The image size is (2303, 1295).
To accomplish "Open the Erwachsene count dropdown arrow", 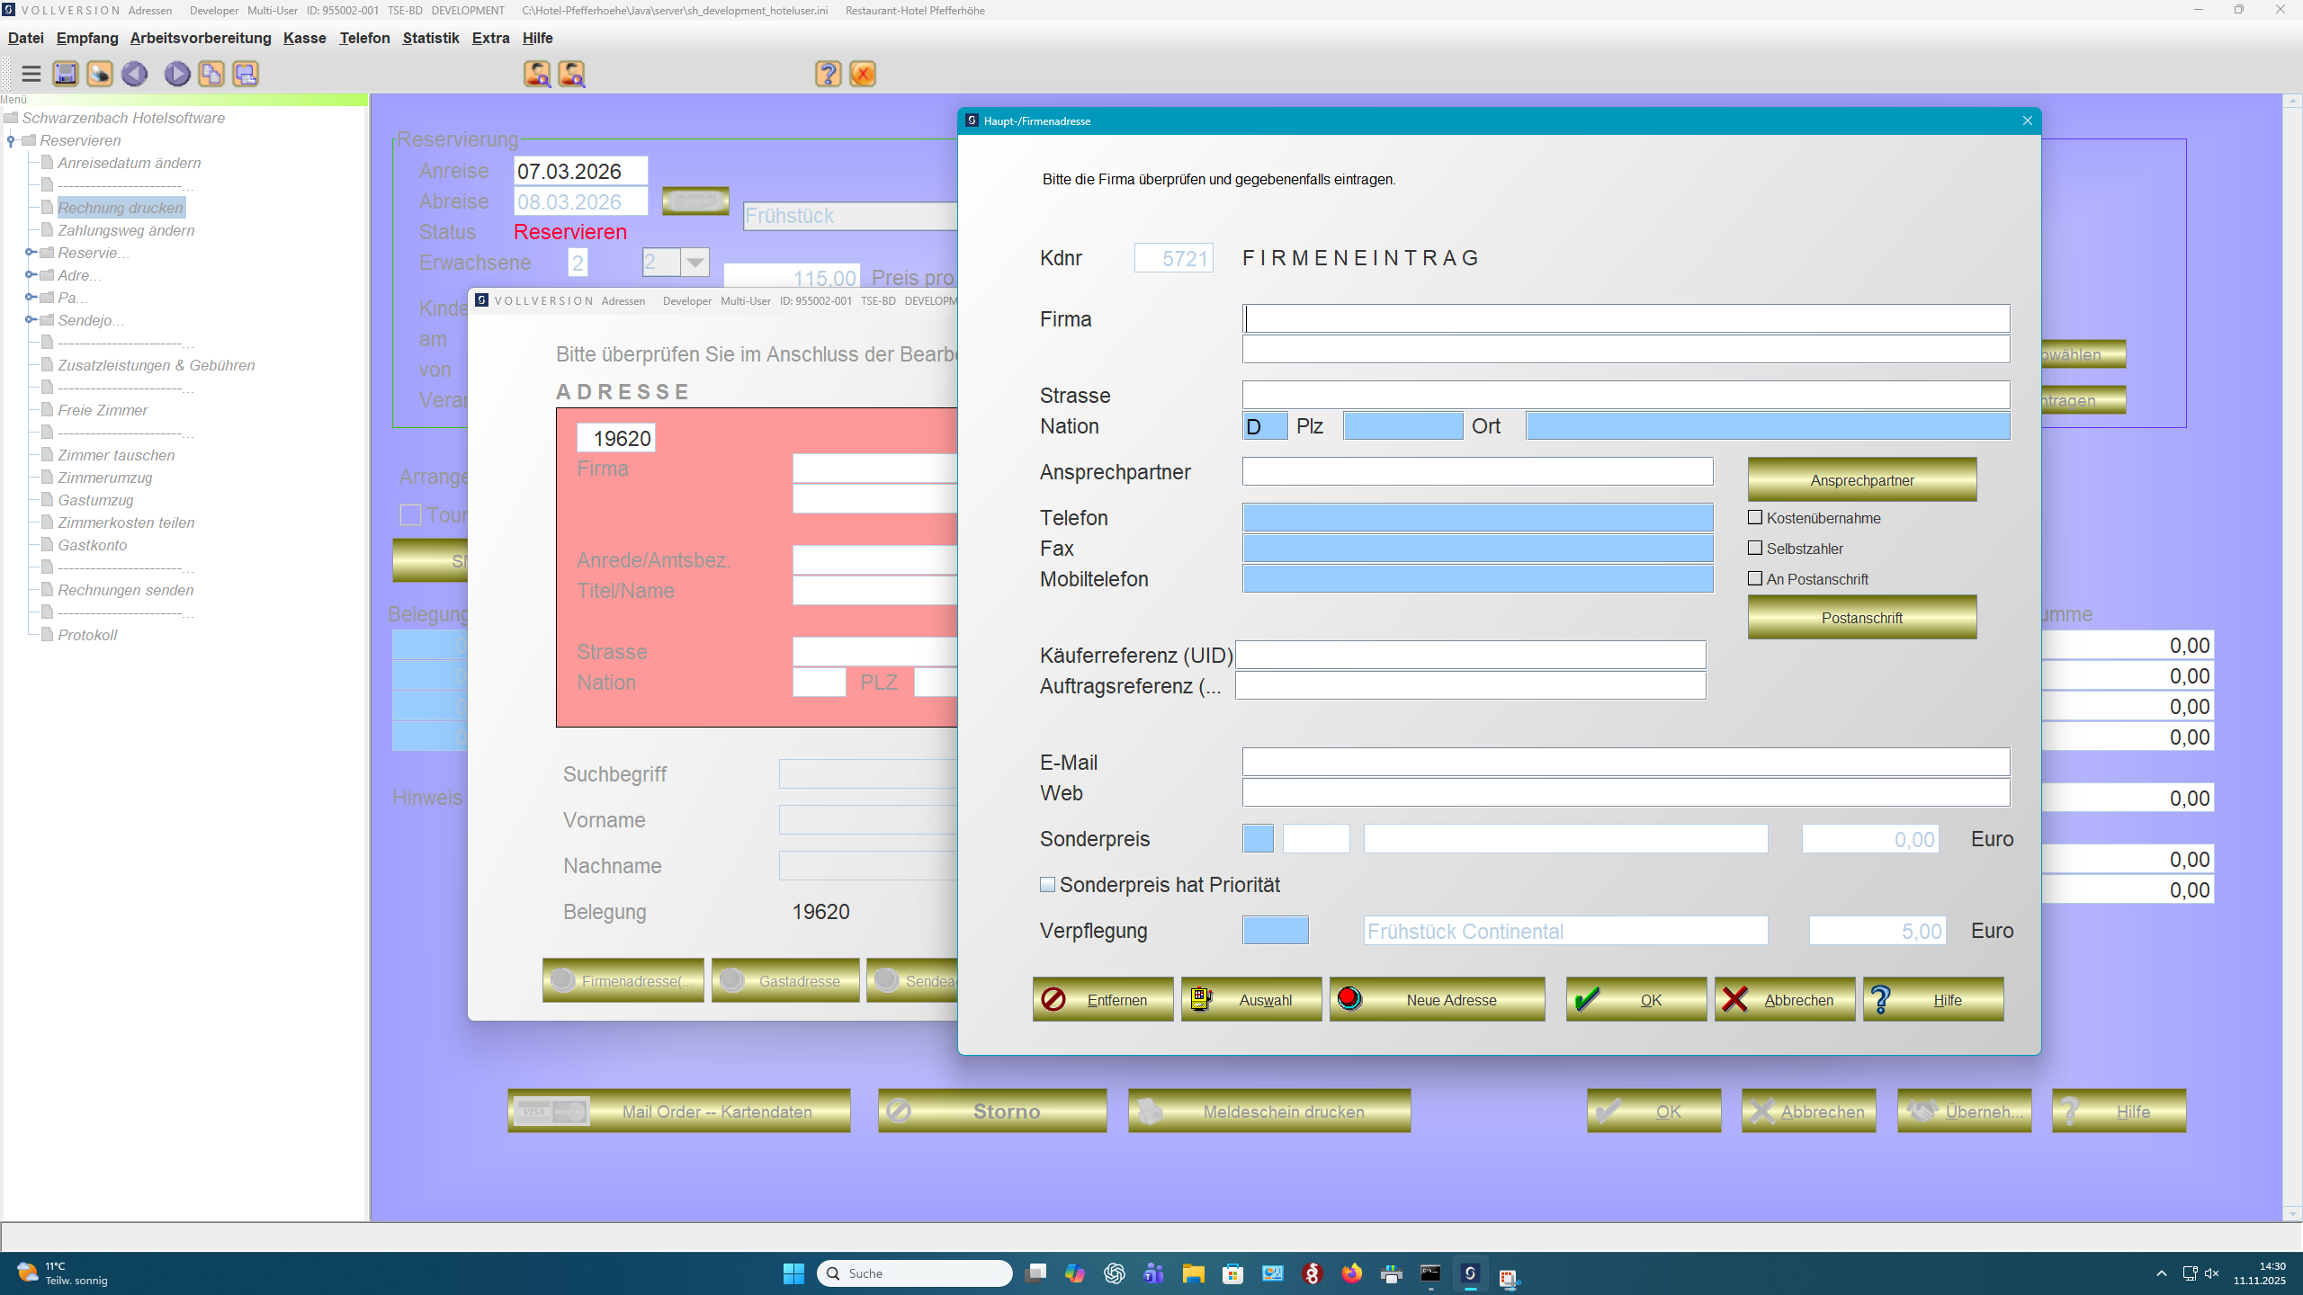I will [694, 262].
